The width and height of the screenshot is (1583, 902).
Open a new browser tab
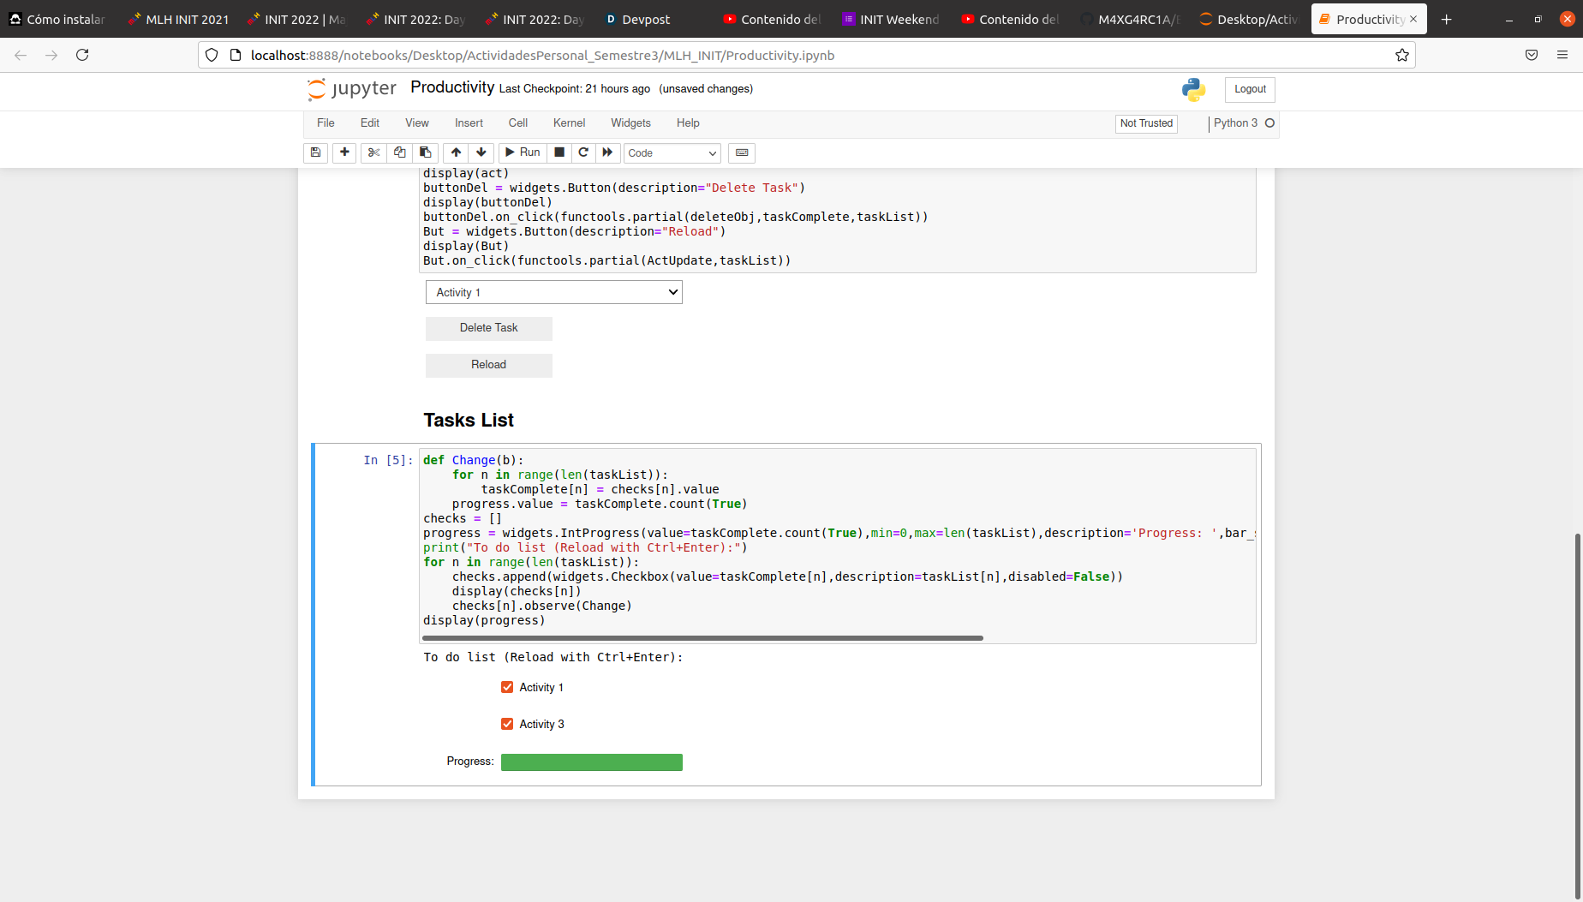click(x=1446, y=19)
